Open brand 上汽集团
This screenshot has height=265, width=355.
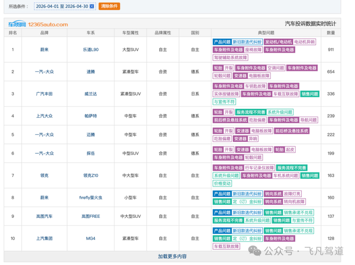pos(45,239)
